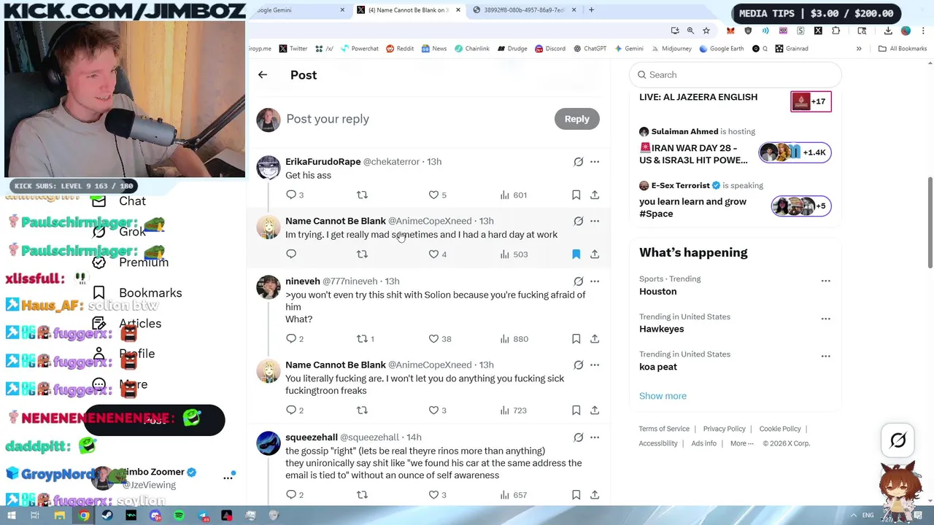View analytics showing 503 views
Image resolution: width=934 pixels, height=525 pixels.
514,254
